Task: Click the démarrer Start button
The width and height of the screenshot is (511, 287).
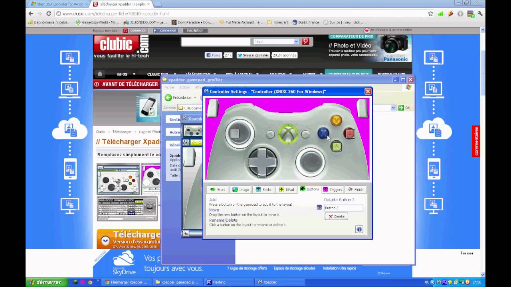Action: coord(47,282)
